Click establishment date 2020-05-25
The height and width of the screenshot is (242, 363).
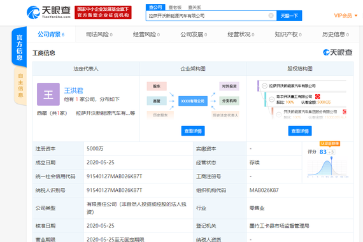click(101, 162)
